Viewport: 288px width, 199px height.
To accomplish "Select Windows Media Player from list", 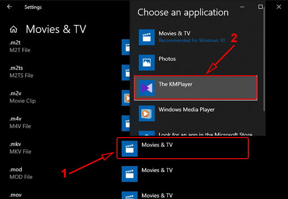I will click(x=196, y=113).
